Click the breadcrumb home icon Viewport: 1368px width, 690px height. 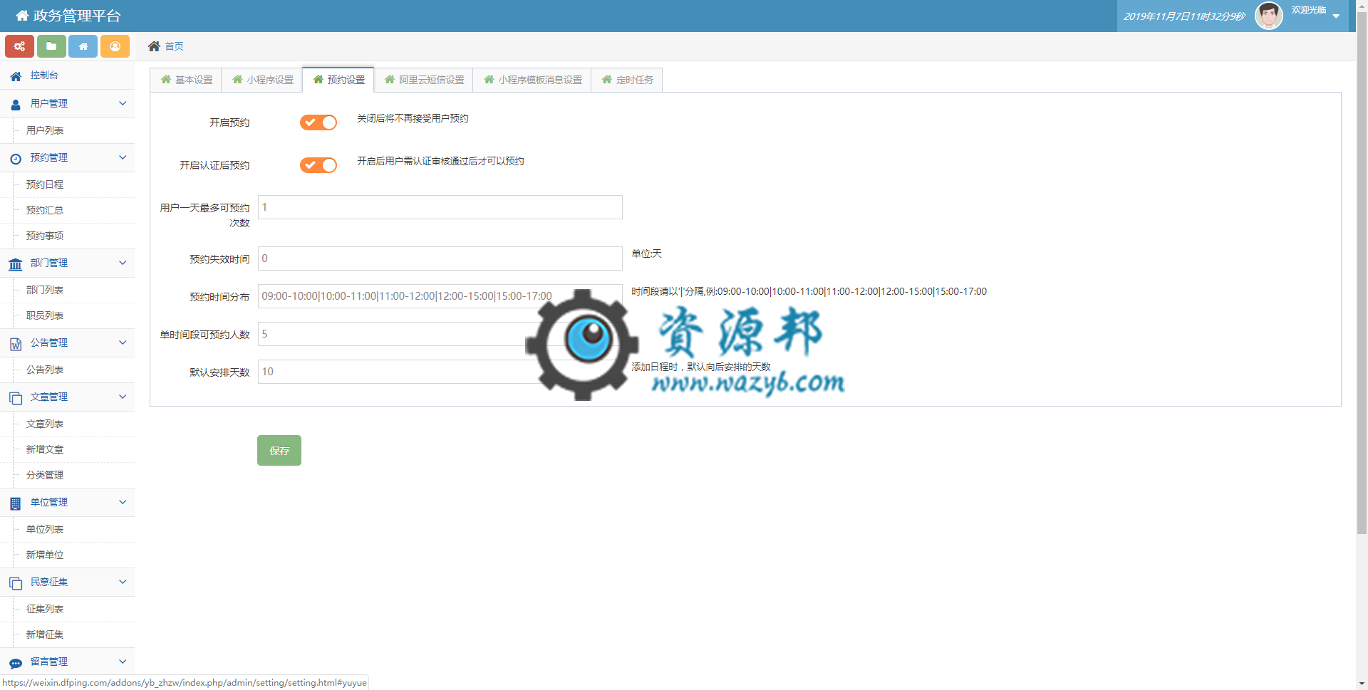(154, 46)
